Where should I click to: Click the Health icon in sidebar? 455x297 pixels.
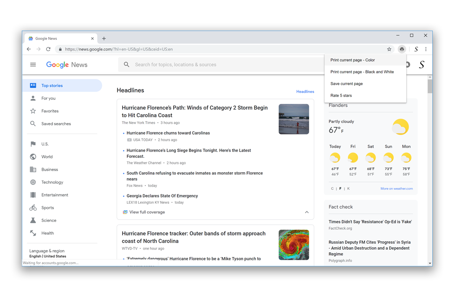coord(33,233)
